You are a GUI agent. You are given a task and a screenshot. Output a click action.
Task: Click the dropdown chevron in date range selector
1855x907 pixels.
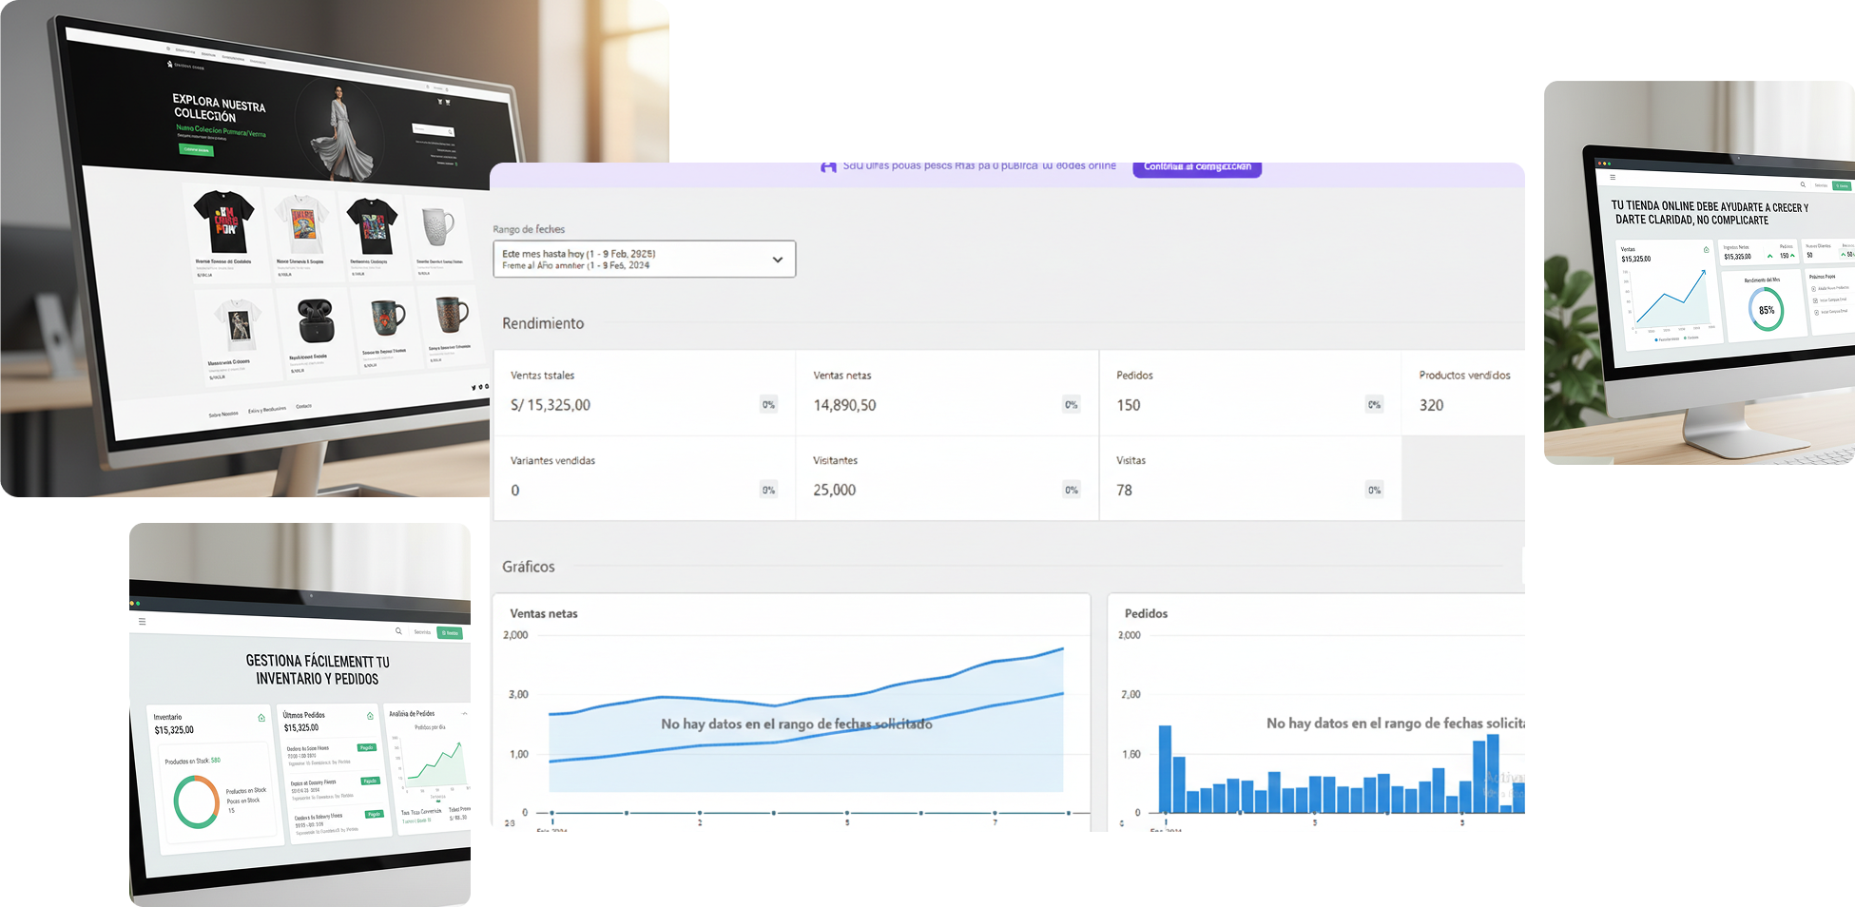click(777, 260)
